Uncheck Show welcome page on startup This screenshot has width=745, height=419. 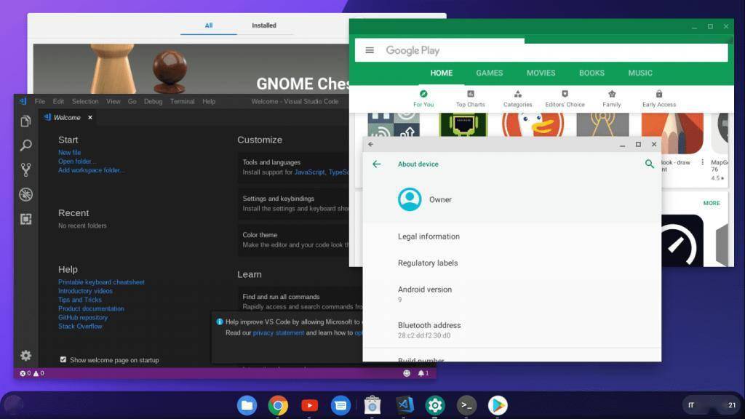(x=63, y=360)
